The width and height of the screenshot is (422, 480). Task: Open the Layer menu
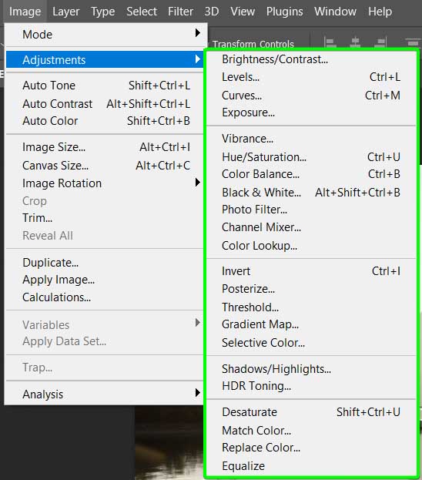click(x=65, y=12)
